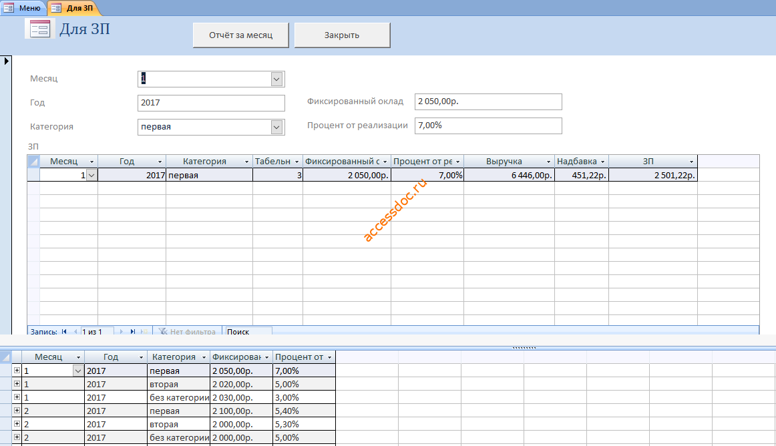Go to last record navigation arrow

coord(133,332)
